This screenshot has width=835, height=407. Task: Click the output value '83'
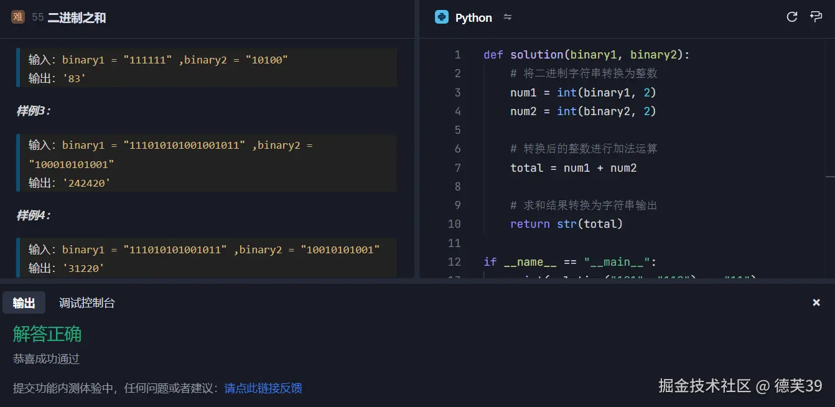(73, 79)
